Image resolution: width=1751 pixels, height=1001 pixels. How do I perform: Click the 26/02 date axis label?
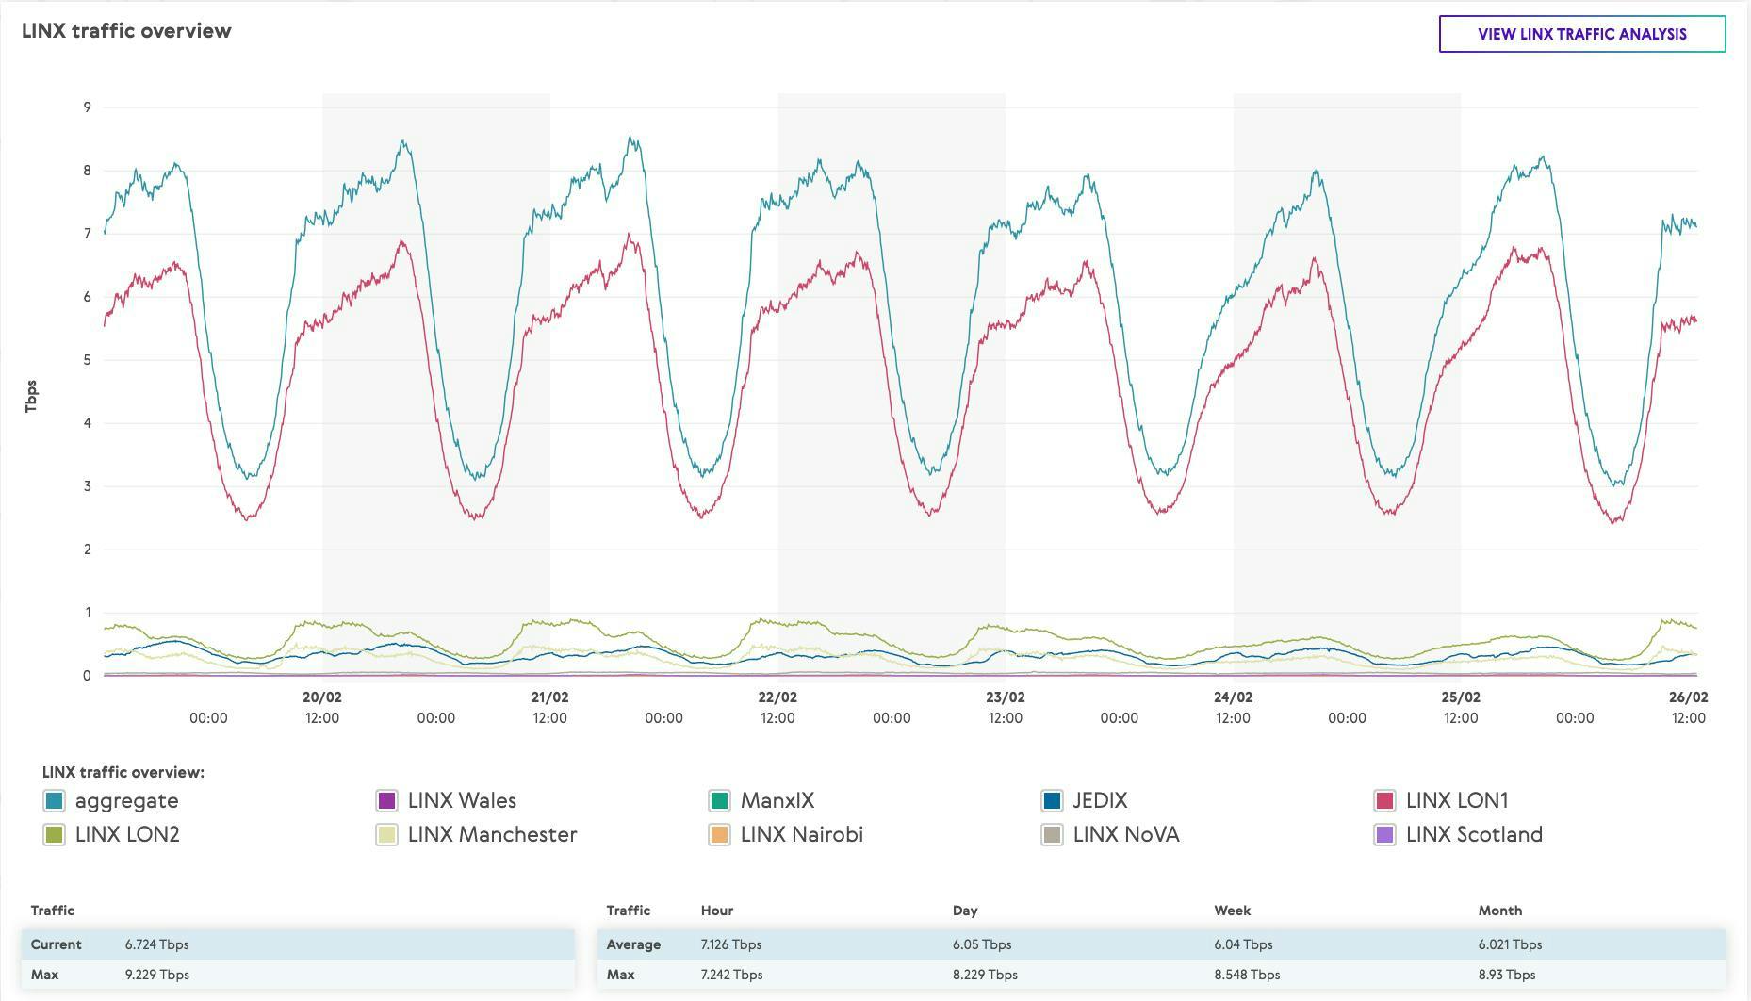(1688, 697)
